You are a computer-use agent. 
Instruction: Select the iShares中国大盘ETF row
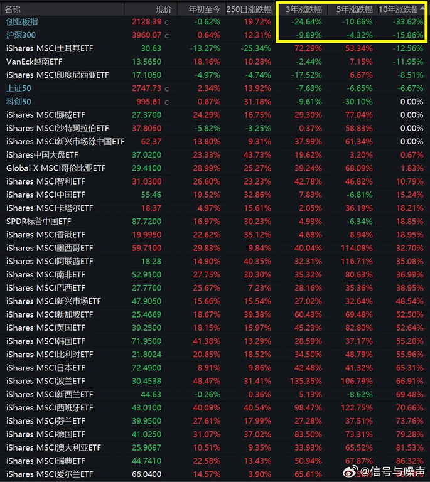point(215,154)
